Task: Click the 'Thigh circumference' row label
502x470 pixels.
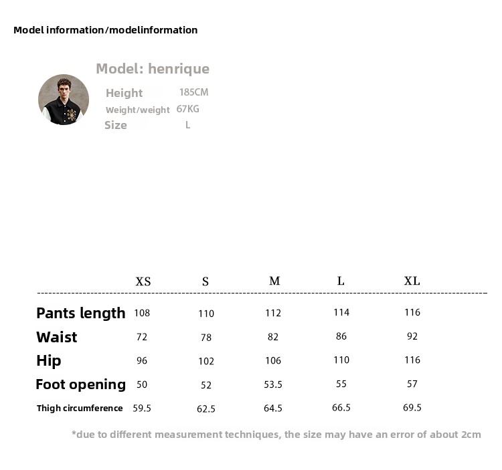Action: pyautogui.click(x=80, y=408)
